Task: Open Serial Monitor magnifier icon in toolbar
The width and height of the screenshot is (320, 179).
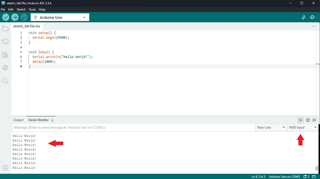Action: pyautogui.click(x=313, y=17)
